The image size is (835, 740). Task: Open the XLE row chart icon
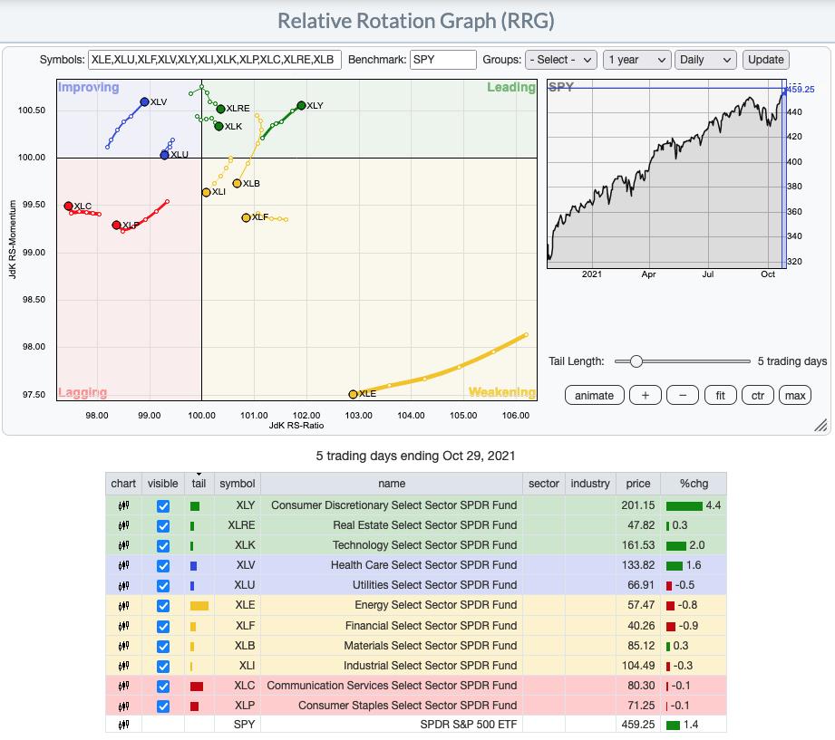click(x=123, y=605)
